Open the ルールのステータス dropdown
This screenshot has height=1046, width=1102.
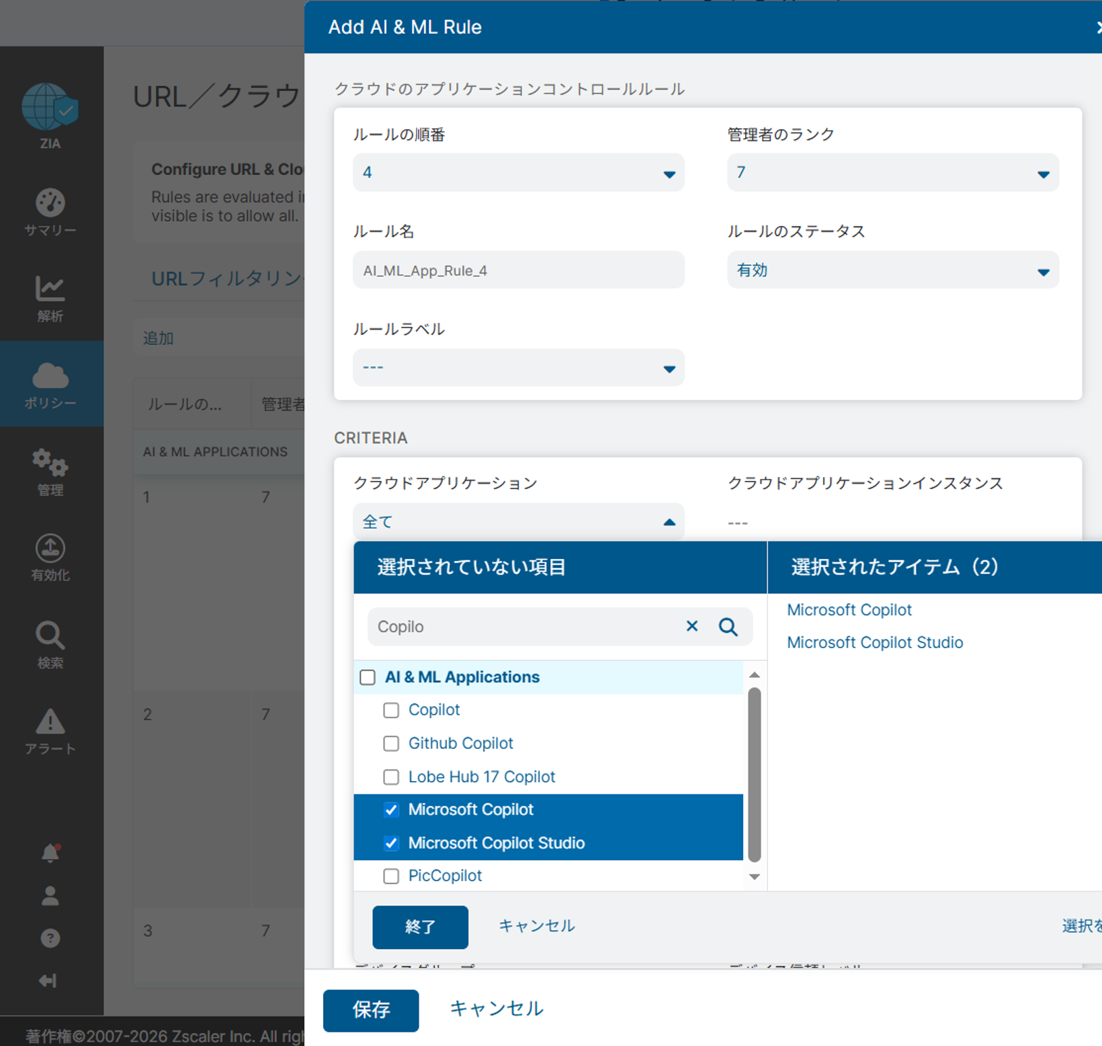(x=892, y=271)
